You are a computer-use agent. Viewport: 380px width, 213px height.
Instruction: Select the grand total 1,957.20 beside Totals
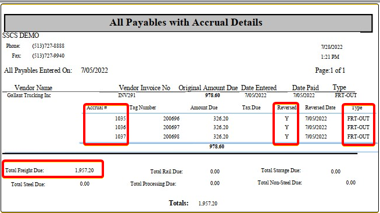[207, 204]
